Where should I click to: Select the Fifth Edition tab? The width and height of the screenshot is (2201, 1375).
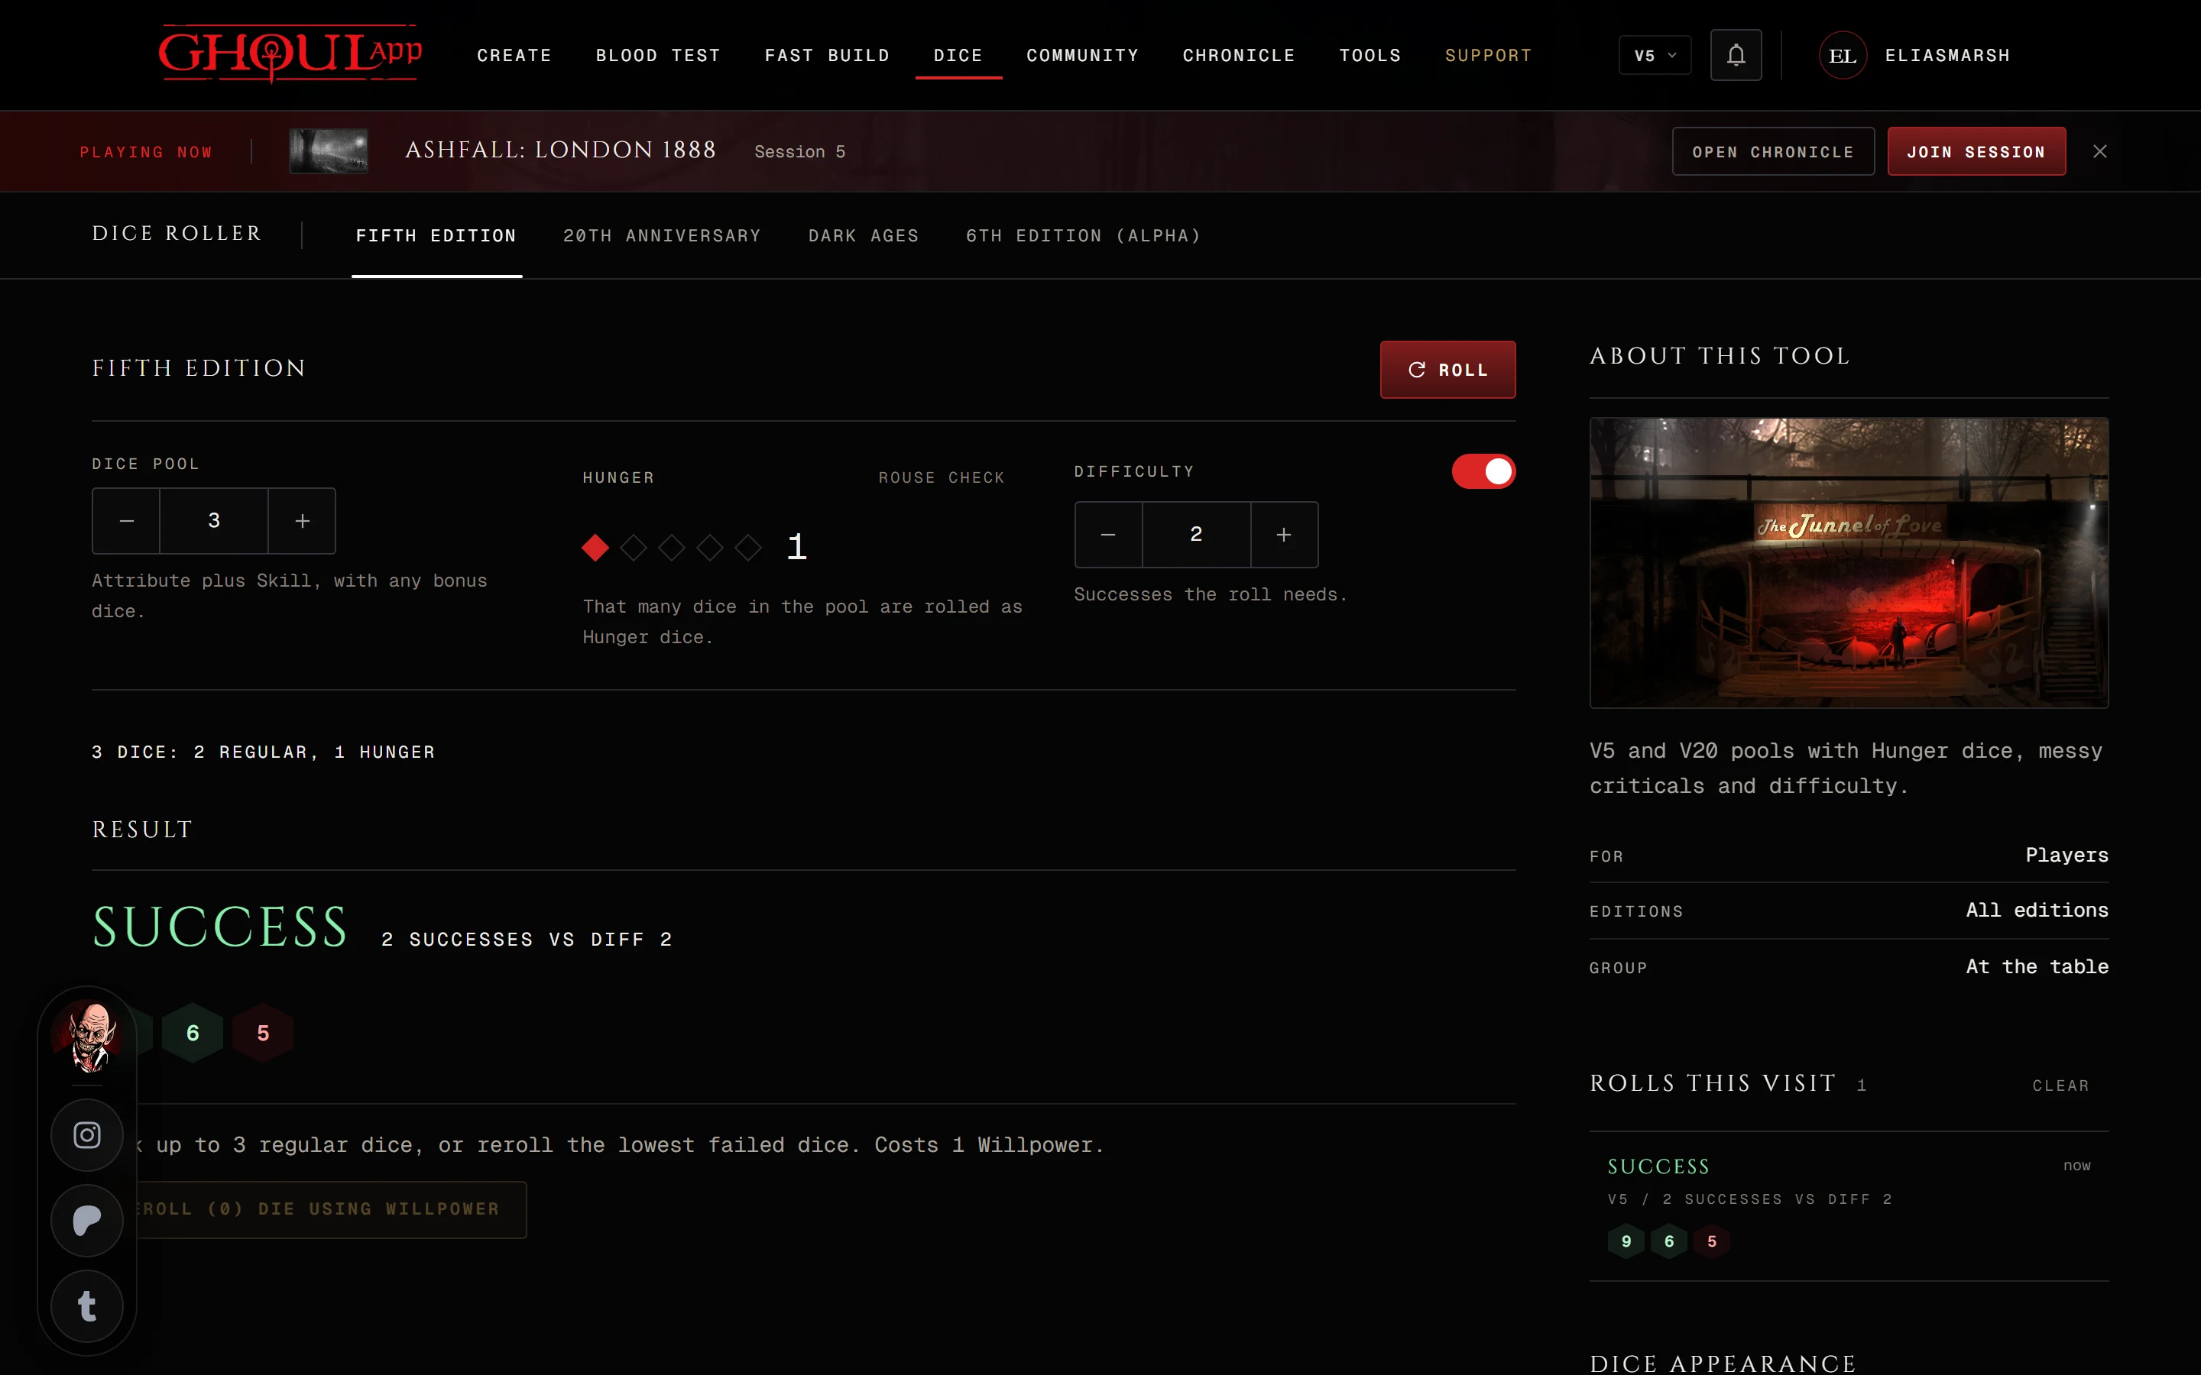tap(436, 235)
